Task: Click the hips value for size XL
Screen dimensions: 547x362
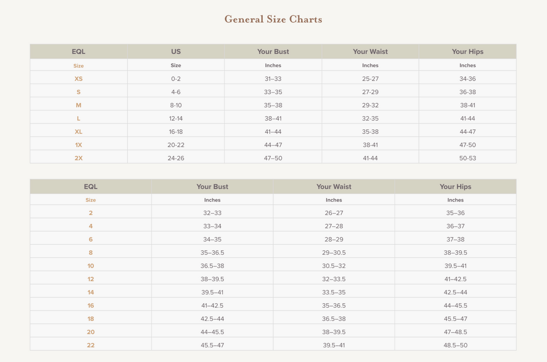Action: (467, 132)
